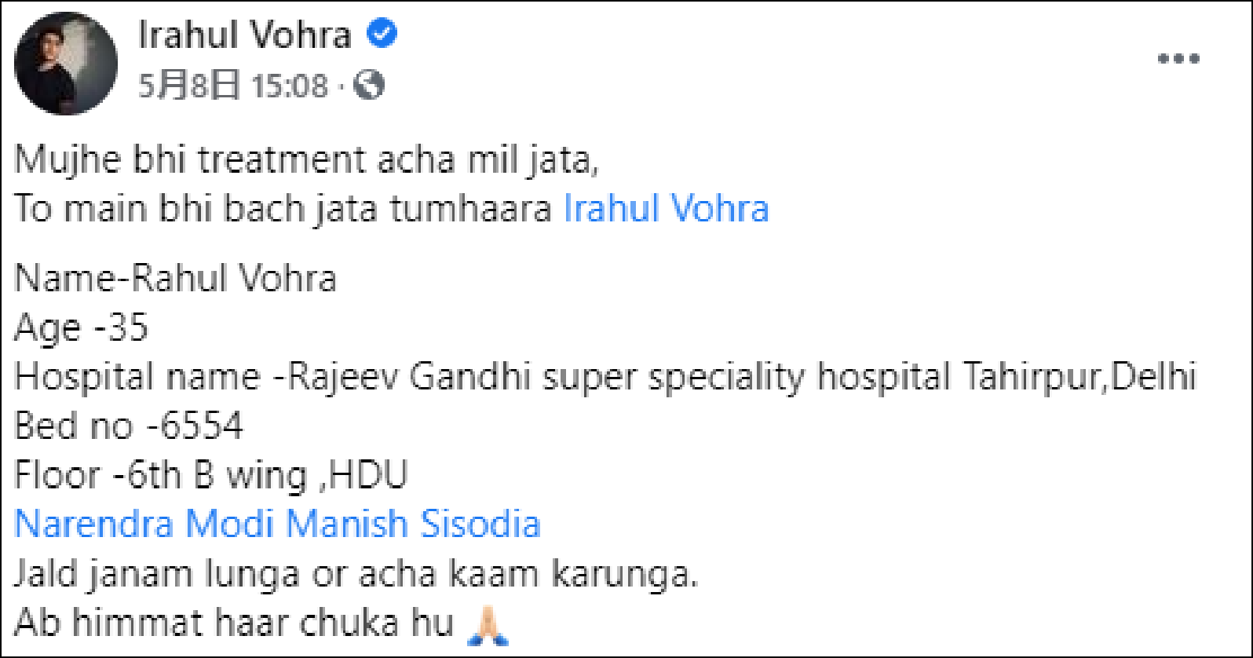Open Irahul Vohra's profile from the post header
This screenshot has height=658, width=1253.
[244, 35]
